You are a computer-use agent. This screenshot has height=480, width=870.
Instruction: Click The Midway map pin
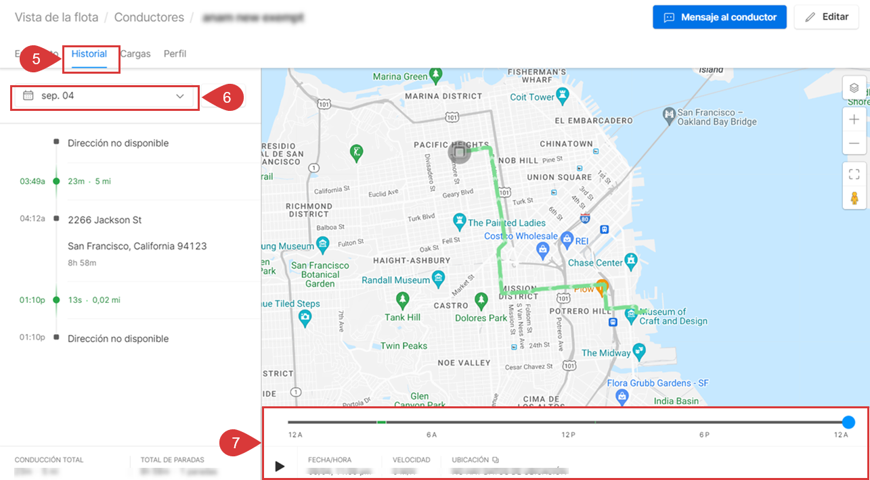640,352
